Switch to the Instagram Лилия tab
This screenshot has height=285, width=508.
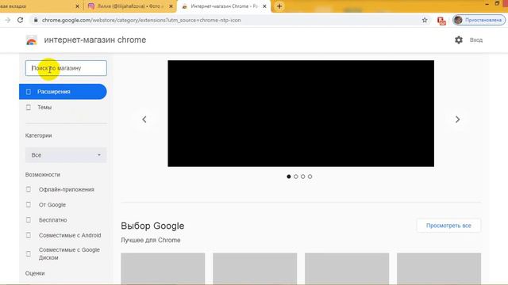[x=130, y=6]
